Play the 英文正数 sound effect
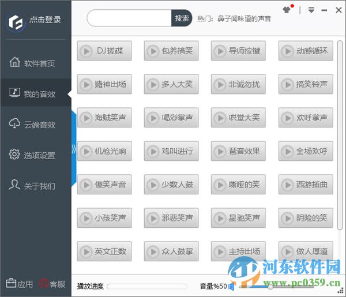 coord(104,251)
